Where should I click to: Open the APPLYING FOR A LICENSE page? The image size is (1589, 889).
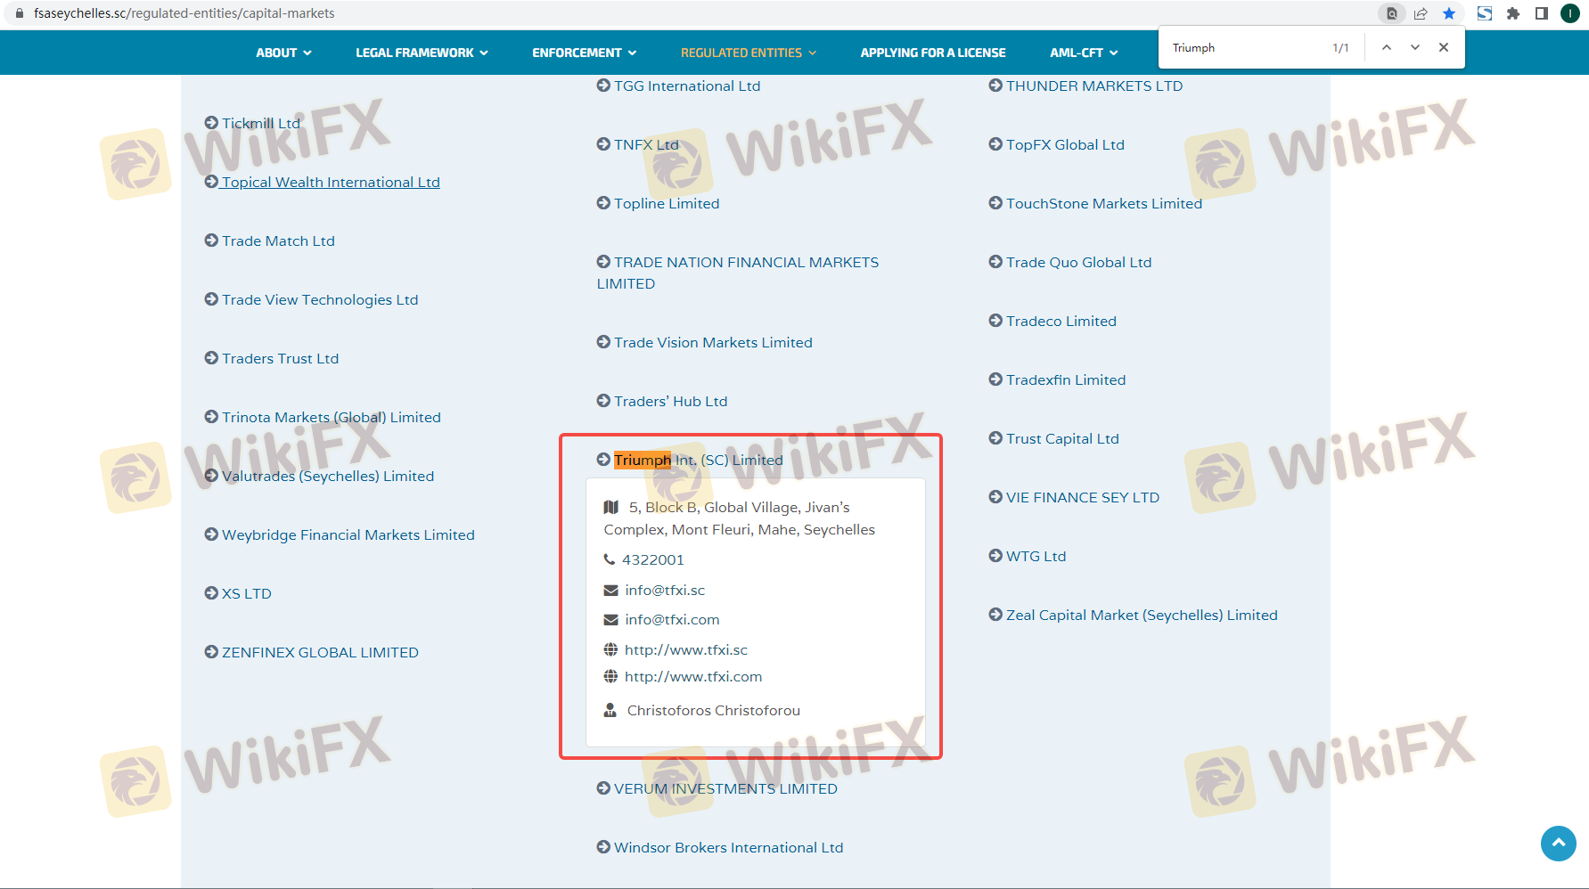pos(932,53)
